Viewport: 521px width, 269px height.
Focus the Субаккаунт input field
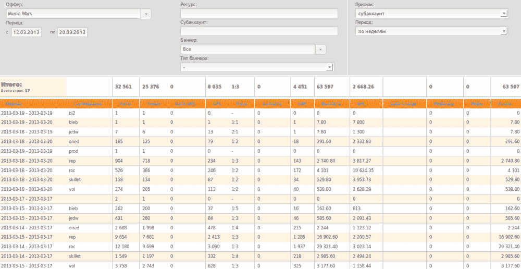tap(259, 31)
